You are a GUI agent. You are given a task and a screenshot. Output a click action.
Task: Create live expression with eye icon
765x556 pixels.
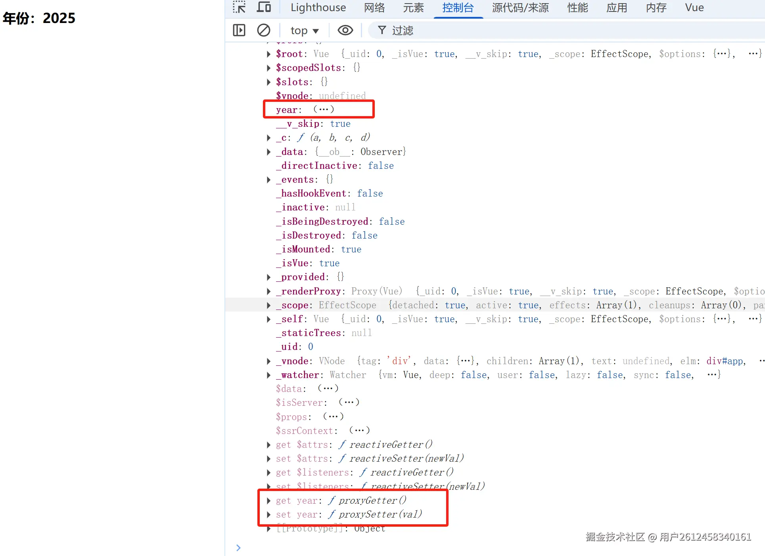(345, 30)
